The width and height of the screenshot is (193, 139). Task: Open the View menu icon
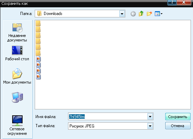(x=159, y=14)
